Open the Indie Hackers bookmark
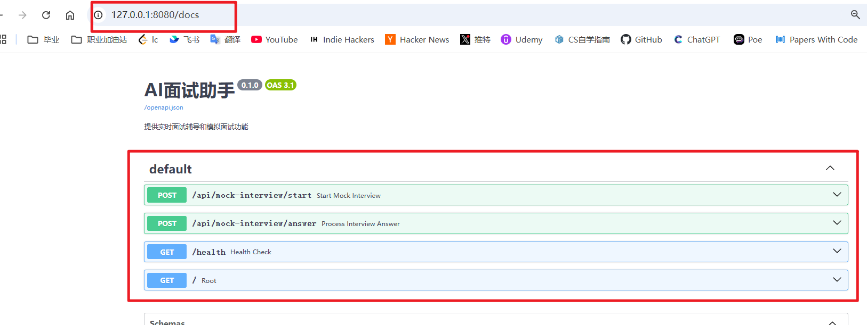The height and width of the screenshot is (325, 867). (342, 39)
